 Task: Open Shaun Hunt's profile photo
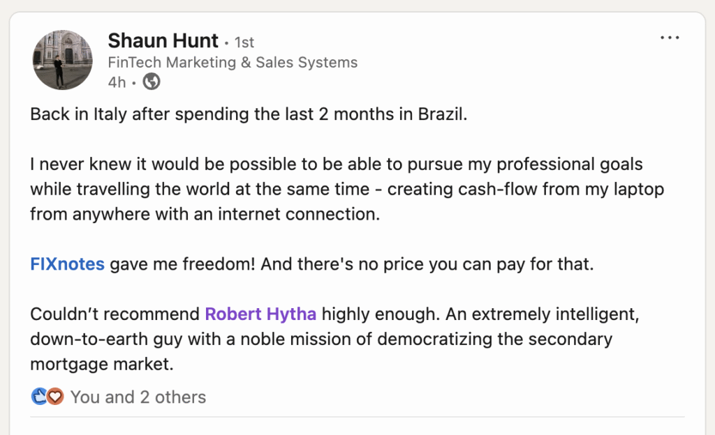point(62,60)
